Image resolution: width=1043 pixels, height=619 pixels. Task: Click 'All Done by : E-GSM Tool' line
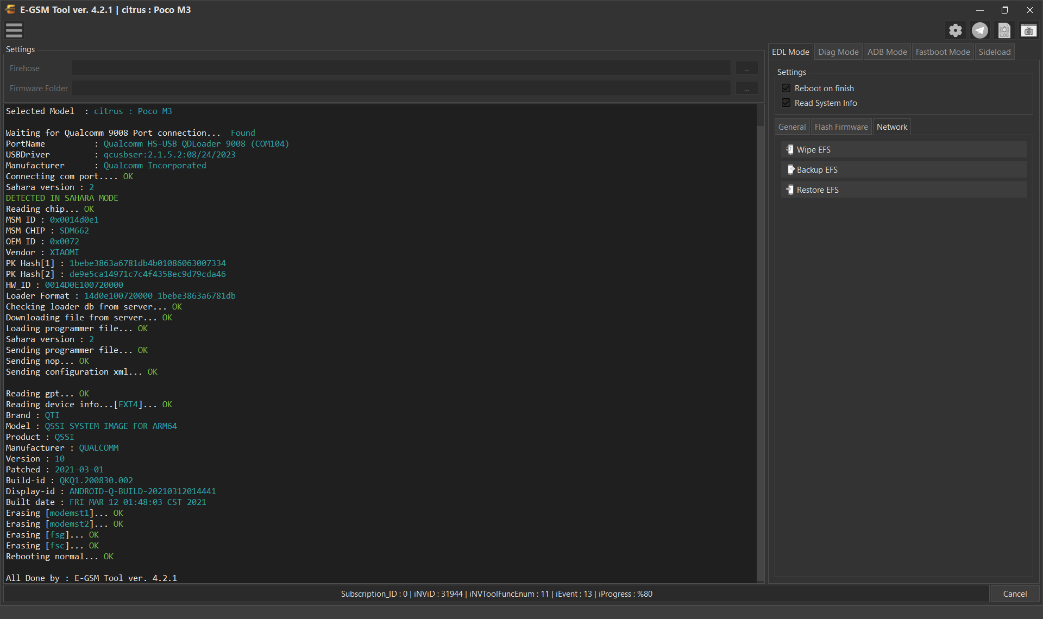tap(91, 578)
